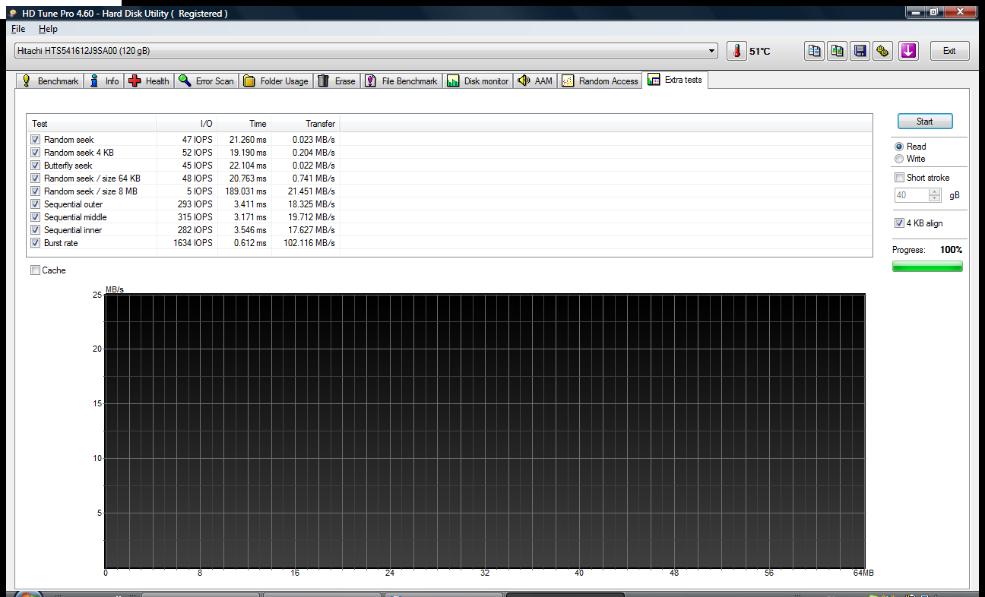Open the Help menu
This screenshot has width=985, height=597.
(x=48, y=29)
